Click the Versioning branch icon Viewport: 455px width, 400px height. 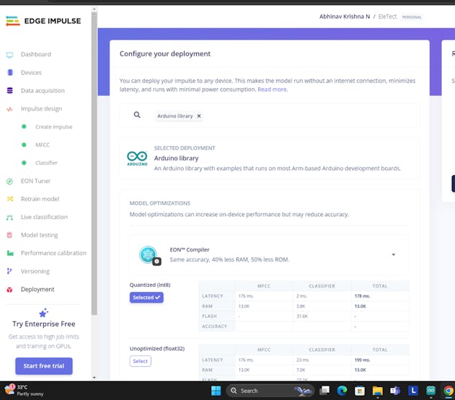(x=9, y=271)
